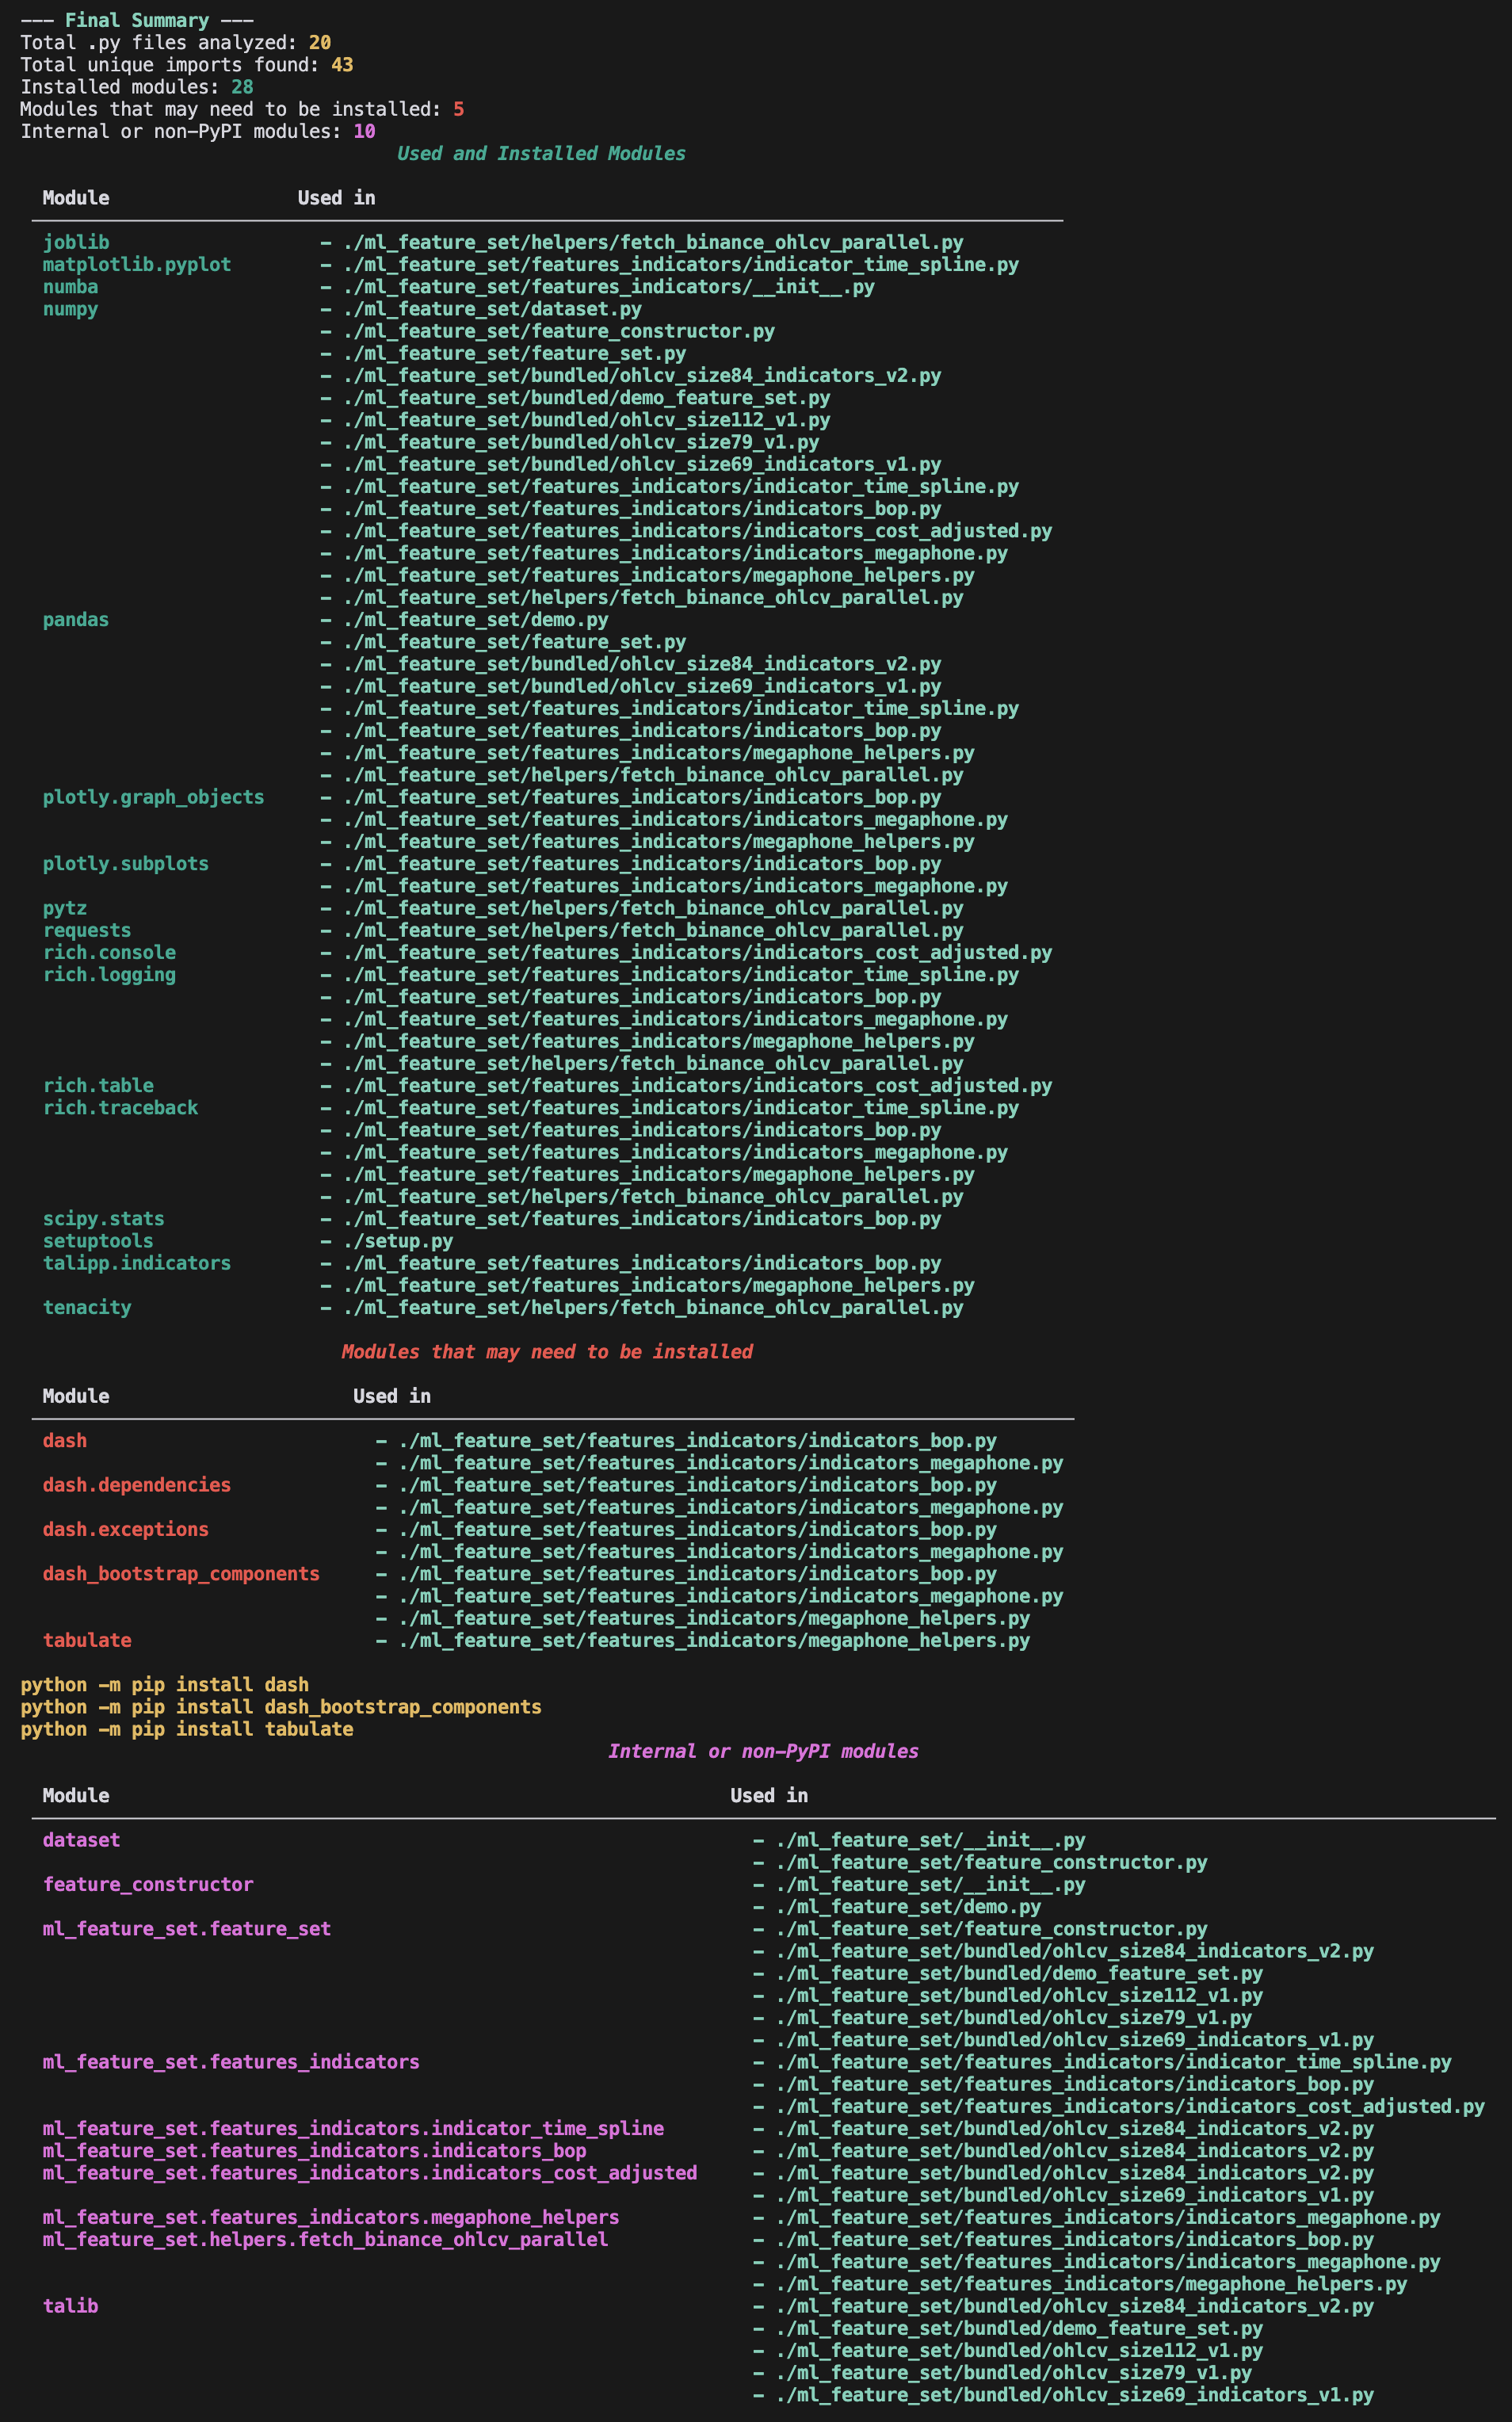
Task: Click tabulate in the missing modules table
Action: [87, 1640]
